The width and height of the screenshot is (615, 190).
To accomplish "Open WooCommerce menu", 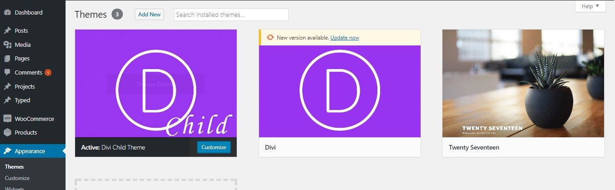I will pos(33,119).
